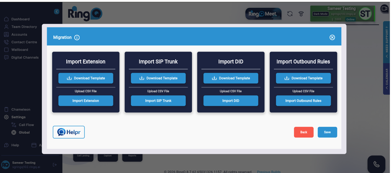Image resolution: width=391 pixels, height=173 pixels.
Task: Open the Reports tile behind dialog
Action: [x=132, y=157]
